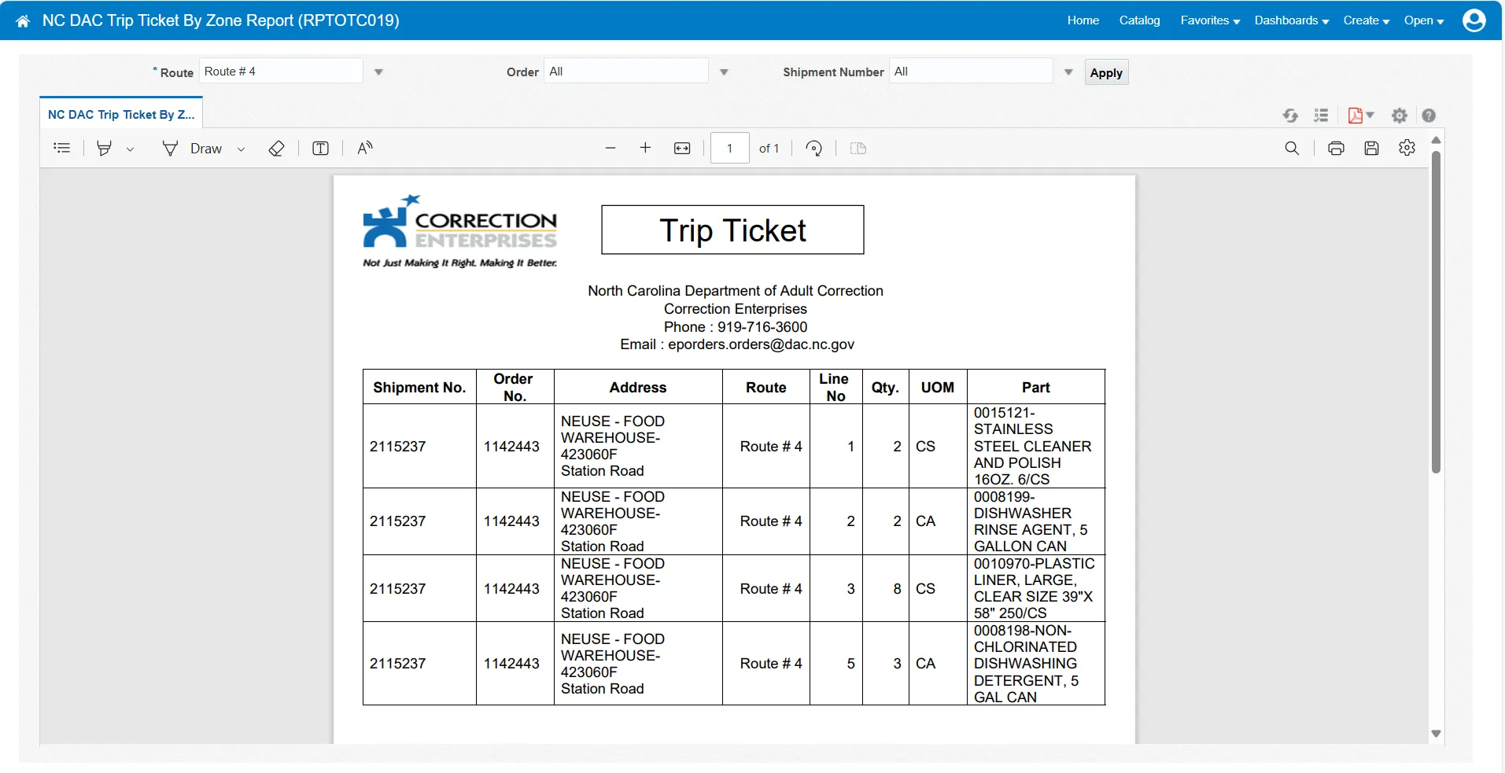Click the Apply button

tap(1105, 72)
